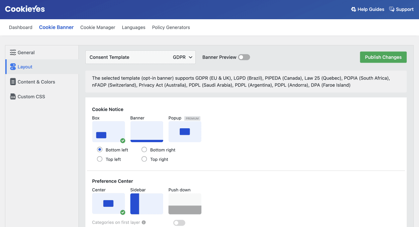Click the Support chat icon
Viewport: 419px width, 227px height.
(392, 9)
